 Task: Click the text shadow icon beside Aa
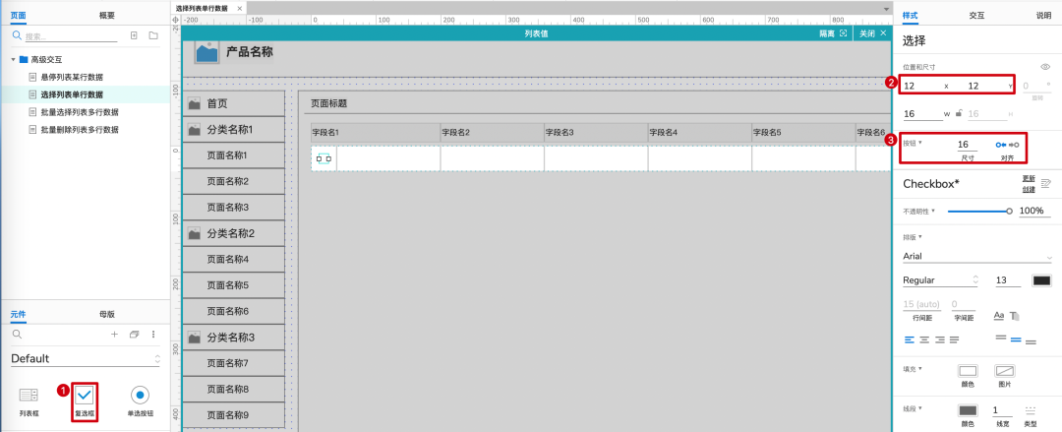click(x=1015, y=315)
